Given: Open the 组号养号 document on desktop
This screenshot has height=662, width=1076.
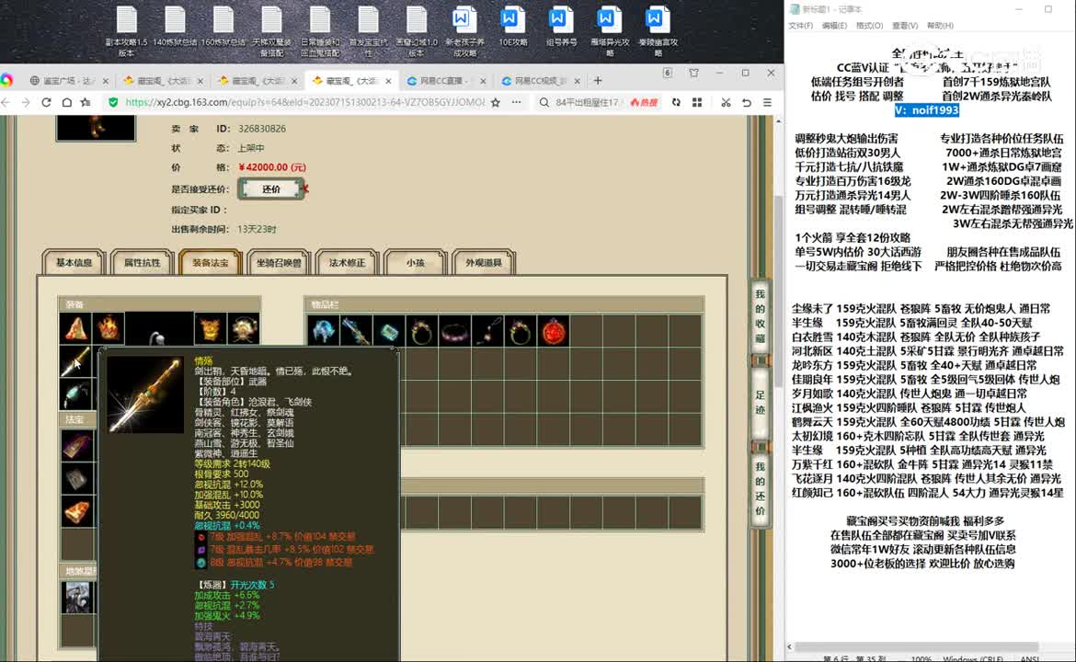Looking at the screenshot, I should click(561, 28).
